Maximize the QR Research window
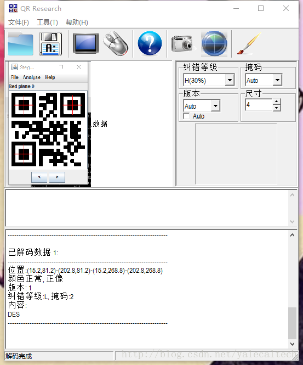Image resolution: width=303 pixels, height=365 pixels. [261, 8]
